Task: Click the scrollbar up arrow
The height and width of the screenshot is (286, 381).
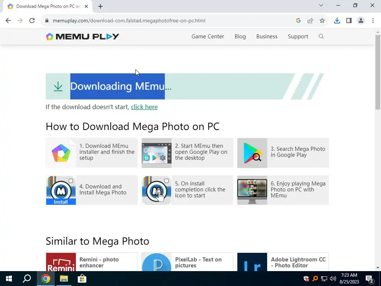Action: coord(378,32)
